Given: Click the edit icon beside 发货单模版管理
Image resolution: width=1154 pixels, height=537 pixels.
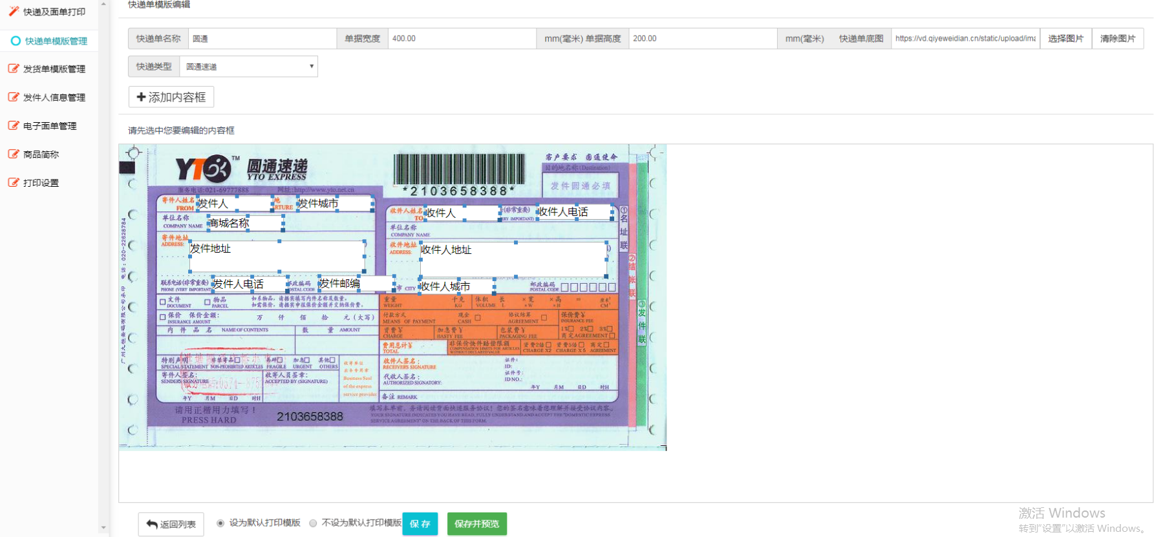Looking at the screenshot, I should pos(14,68).
